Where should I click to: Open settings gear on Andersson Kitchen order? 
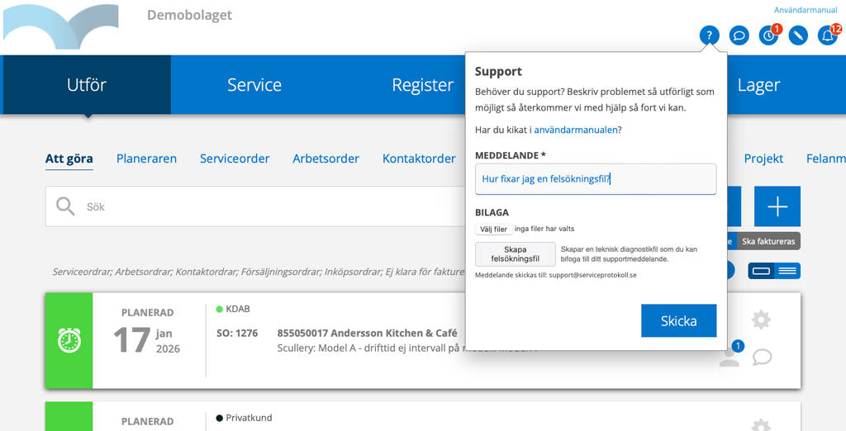(x=761, y=320)
